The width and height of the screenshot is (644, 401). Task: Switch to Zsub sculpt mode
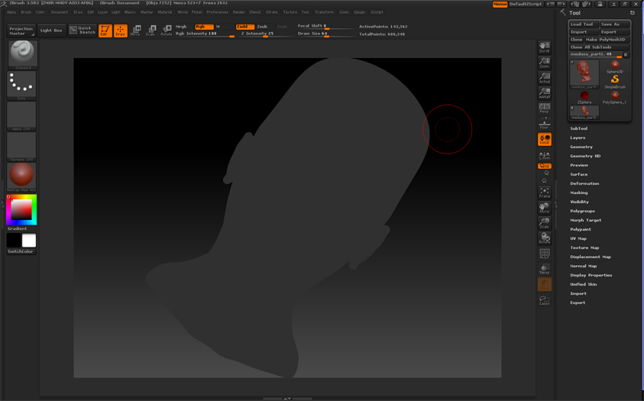click(x=262, y=27)
